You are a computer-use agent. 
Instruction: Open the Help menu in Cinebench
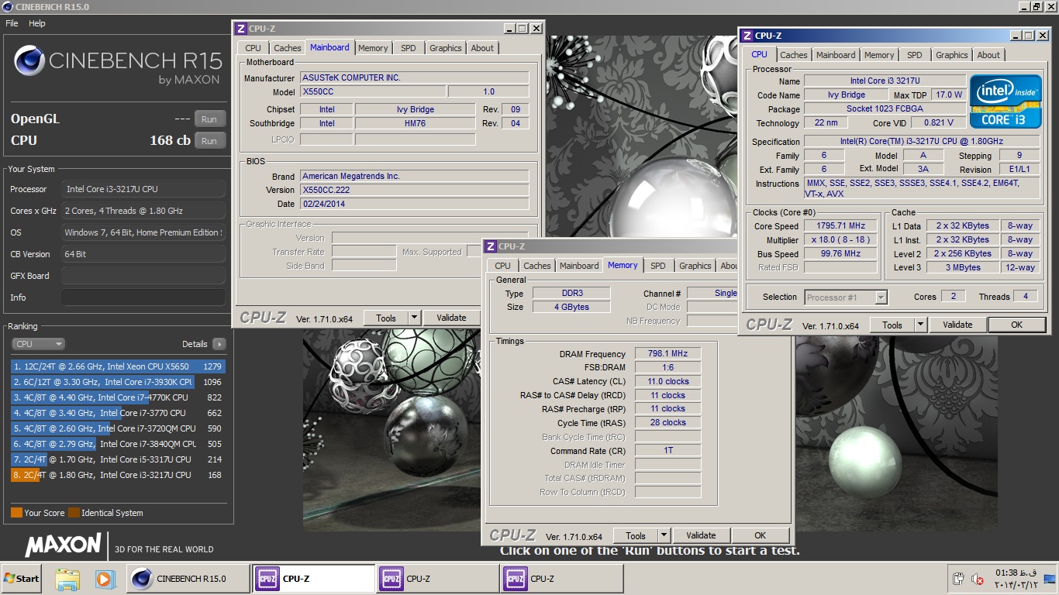click(x=37, y=23)
